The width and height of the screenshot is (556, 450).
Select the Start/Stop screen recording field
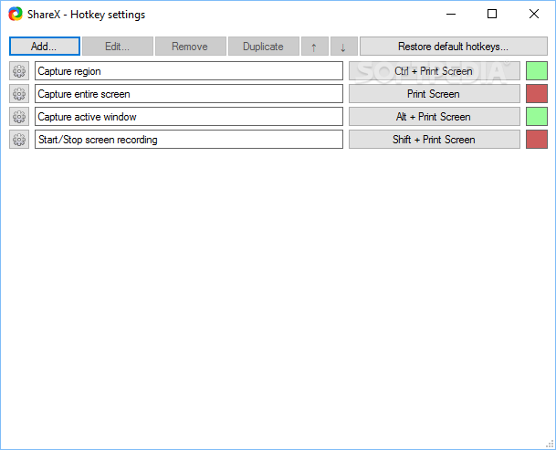tap(189, 140)
